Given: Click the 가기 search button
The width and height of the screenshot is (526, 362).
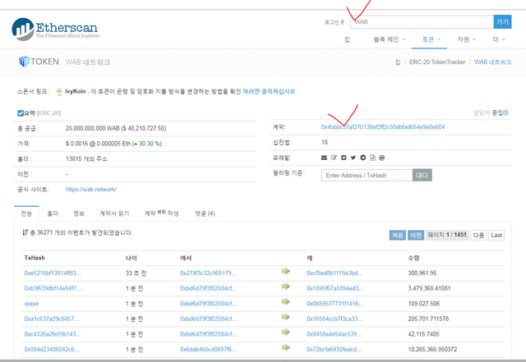Looking at the screenshot, I should (x=502, y=22).
